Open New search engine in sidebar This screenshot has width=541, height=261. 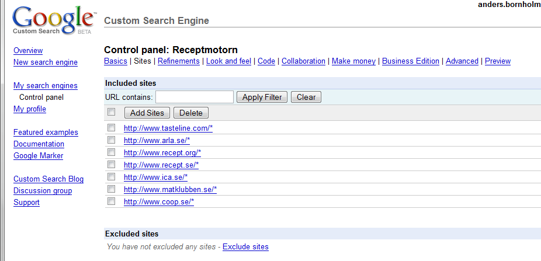coord(46,62)
